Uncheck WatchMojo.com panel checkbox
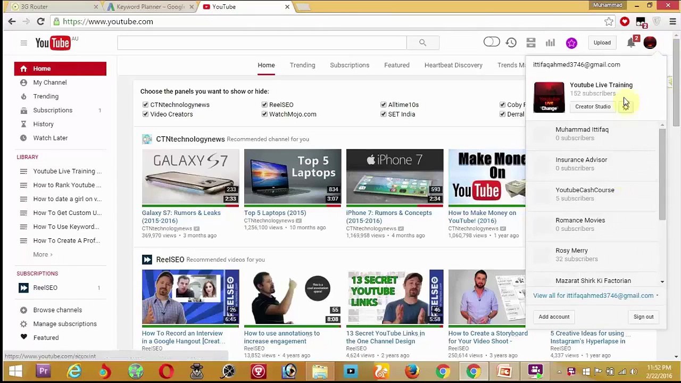The image size is (681, 383). (264, 114)
